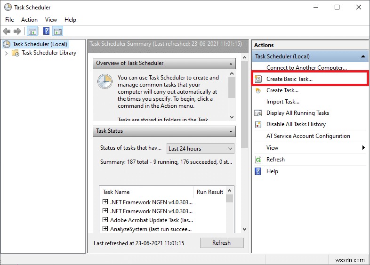Click Import Task... in Actions pane
Image resolution: width=370 pixels, height=265 pixels.
pos(283,102)
